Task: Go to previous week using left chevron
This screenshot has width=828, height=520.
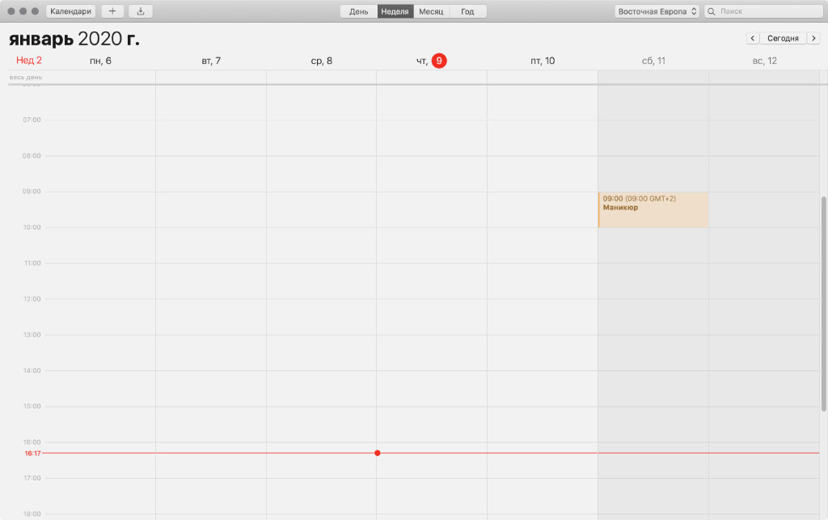Action: [x=752, y=38]
